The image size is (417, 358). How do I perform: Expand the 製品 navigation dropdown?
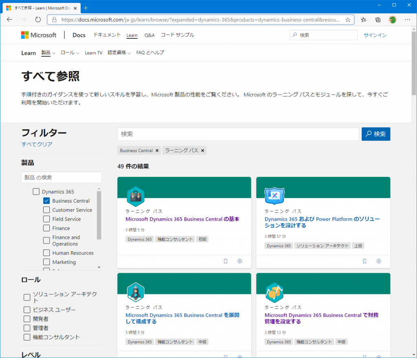[x=48, y=53]
